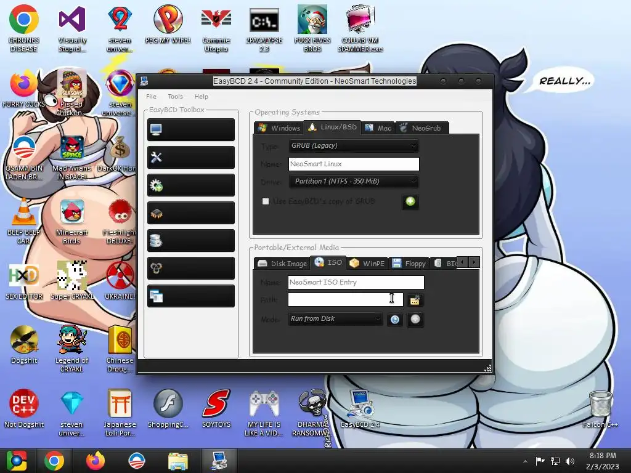Open File Explorer from the taskbar
The width and height of the screenshot is (631, 473).
tap(177, 461)
